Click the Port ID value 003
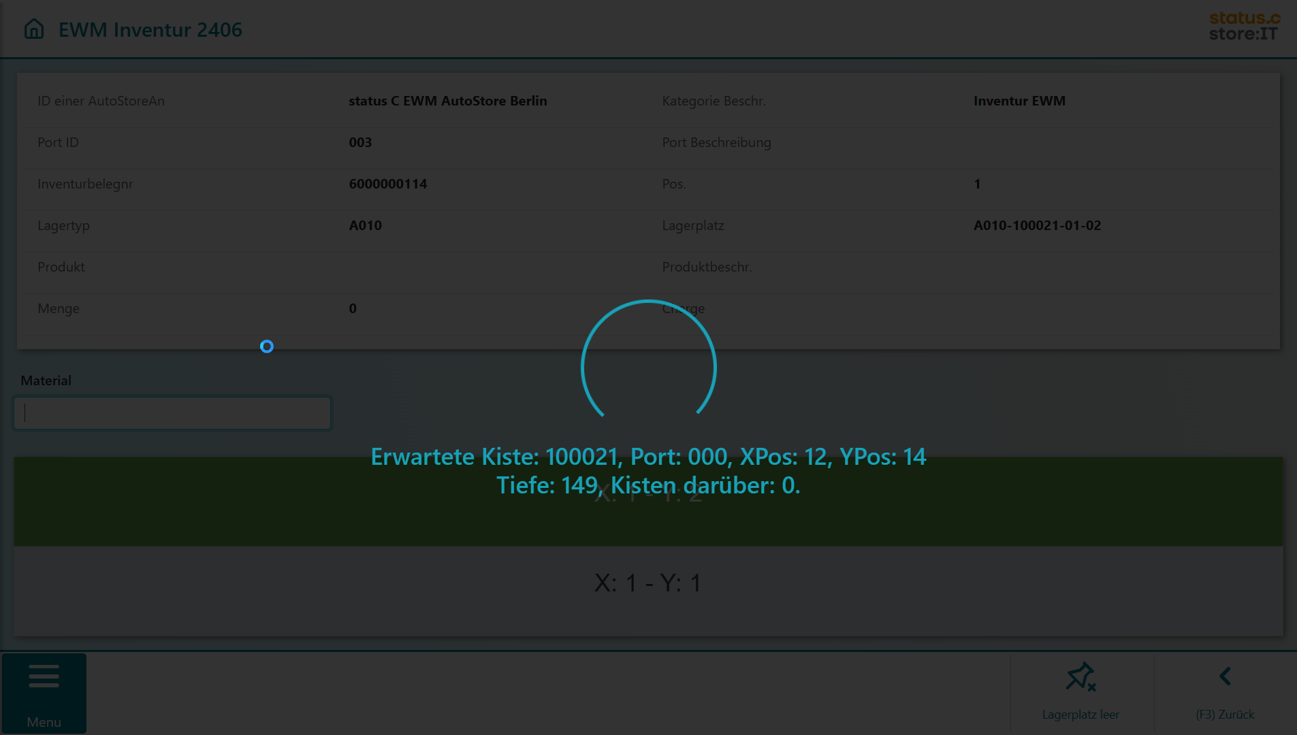This screenshot has height=735, width=1297. 360,142
